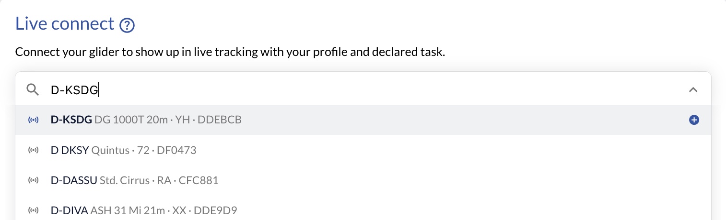The width and height of the screenshot is (726, 220).
Task: Click the Live connect heading
Action: [x=65, y=23]
